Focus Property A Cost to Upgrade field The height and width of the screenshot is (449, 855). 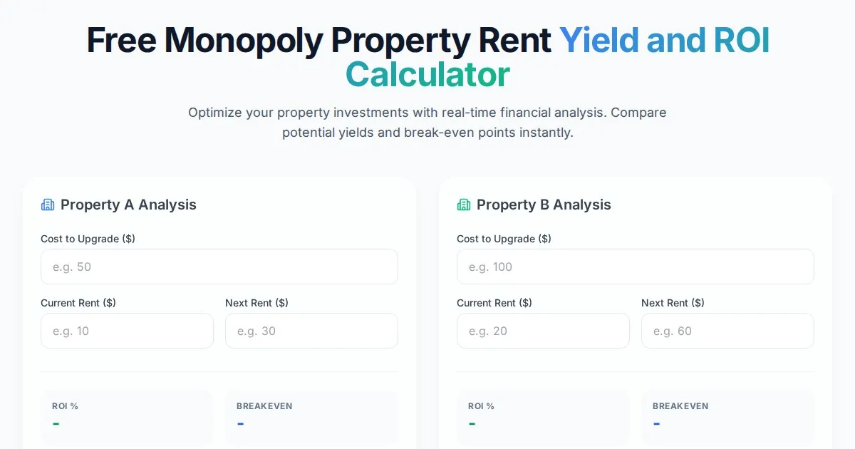[x=219, y=267]
